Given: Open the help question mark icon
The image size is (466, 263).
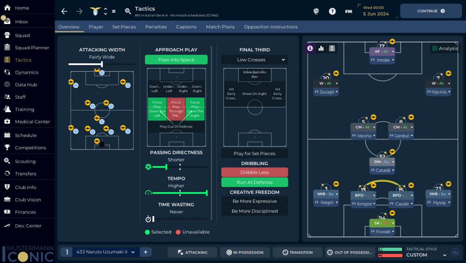Looking at the screenshot, I should point(332,11).
